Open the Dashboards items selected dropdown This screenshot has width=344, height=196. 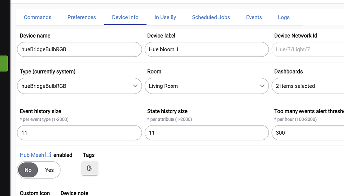(x=308, y=86)
